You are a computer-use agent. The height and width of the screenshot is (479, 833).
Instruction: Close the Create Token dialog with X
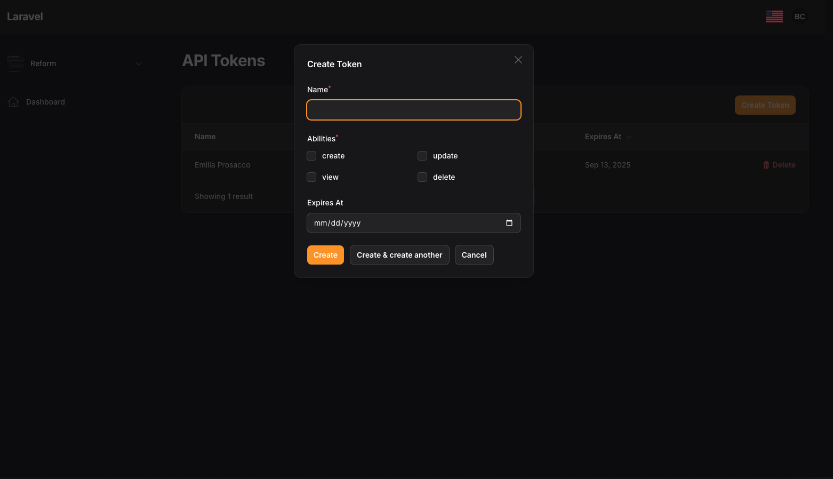(518, 60)
